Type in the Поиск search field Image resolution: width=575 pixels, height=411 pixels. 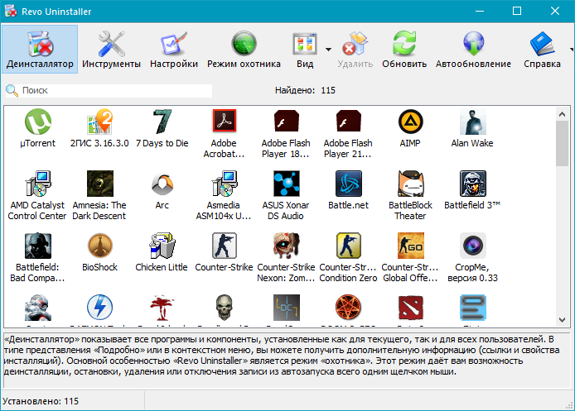[116, 90]
